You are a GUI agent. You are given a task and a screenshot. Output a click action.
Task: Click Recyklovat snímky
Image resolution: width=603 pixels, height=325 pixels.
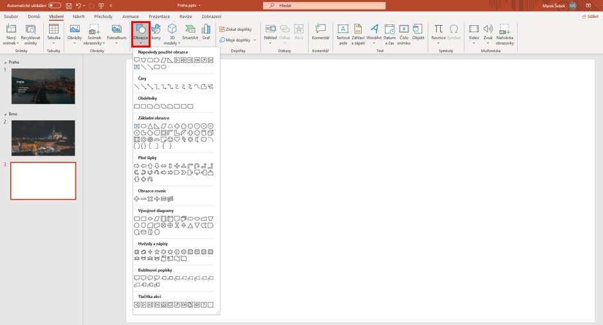tap(30, 35)
